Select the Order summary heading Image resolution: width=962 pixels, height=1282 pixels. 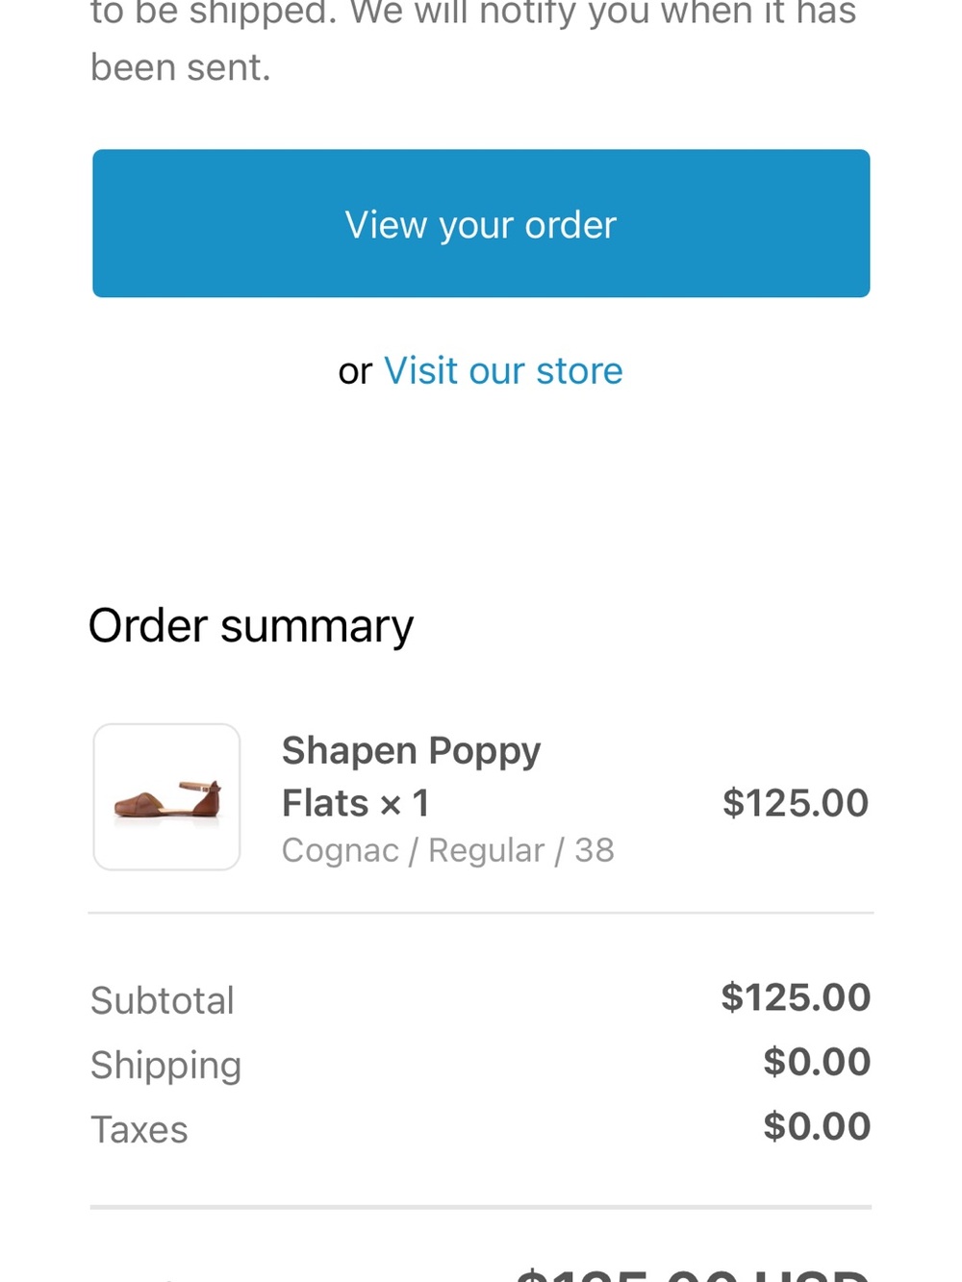[251, 626]
